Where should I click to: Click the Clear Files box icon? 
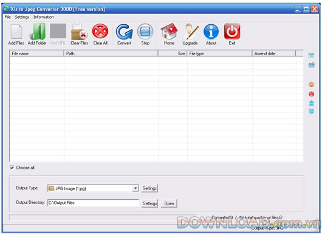click(79, 32)
